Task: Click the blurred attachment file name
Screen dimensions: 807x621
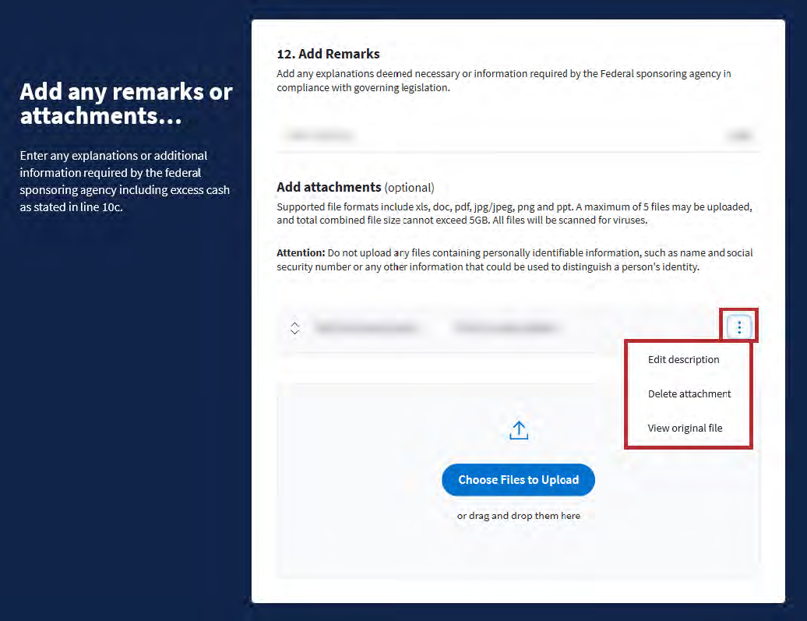Action: 366,329
